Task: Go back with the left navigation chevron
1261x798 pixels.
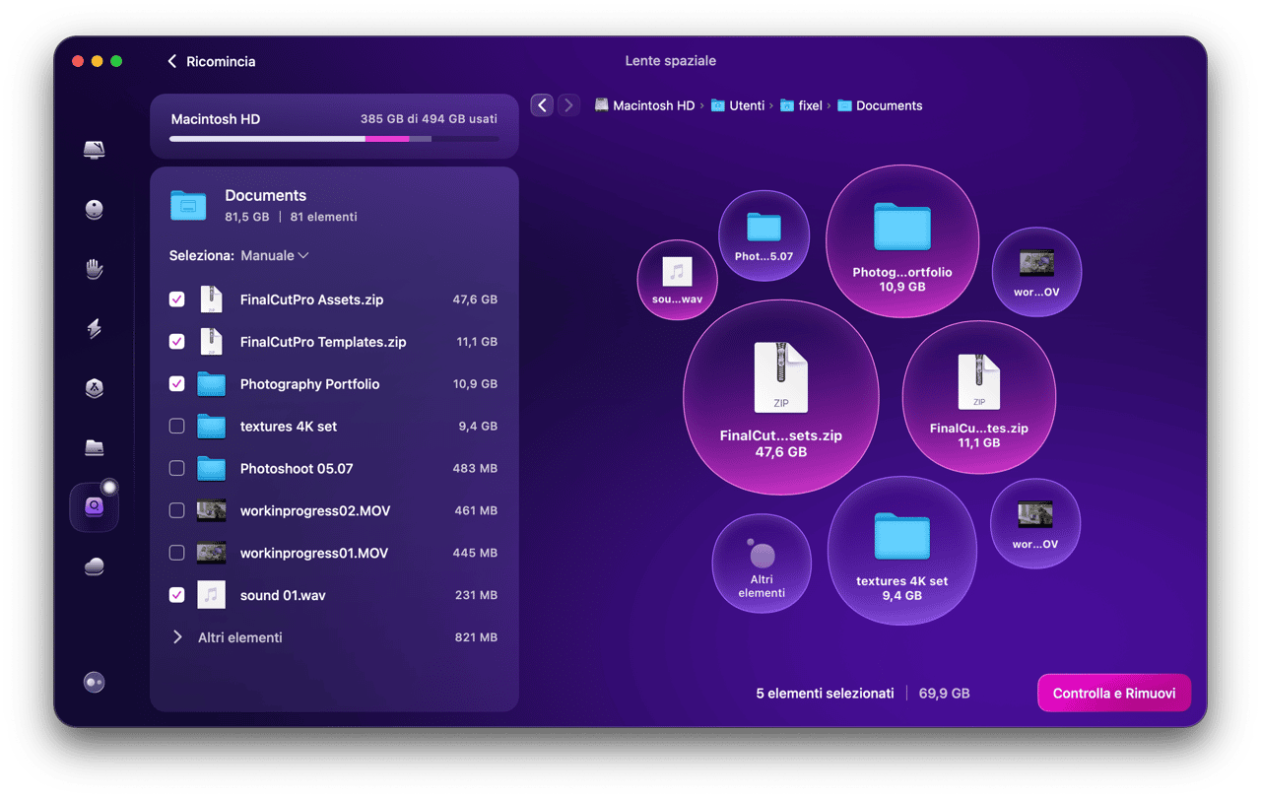Action: [542, 105]
